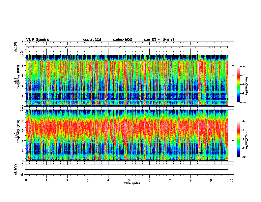The image size is (261, 202).
Task: Click the "station=MOS" header text
Action: tap(123, 40)
